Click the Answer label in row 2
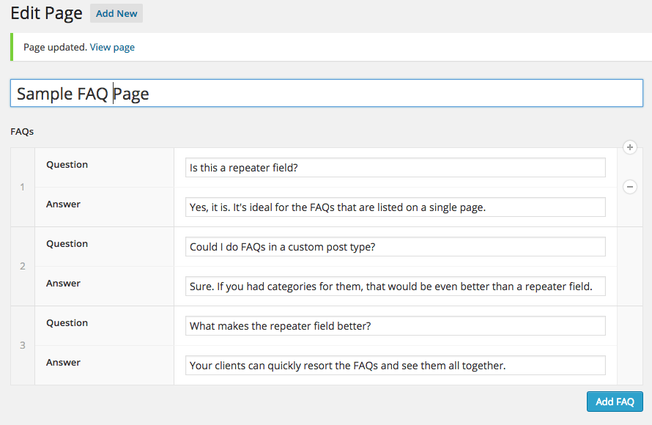This screenshot has width=652, height=425. click(63, 283)
